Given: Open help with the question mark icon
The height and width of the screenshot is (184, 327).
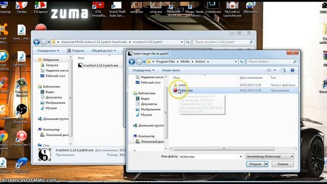Looking at the screenshot, I should coord(292,71).
